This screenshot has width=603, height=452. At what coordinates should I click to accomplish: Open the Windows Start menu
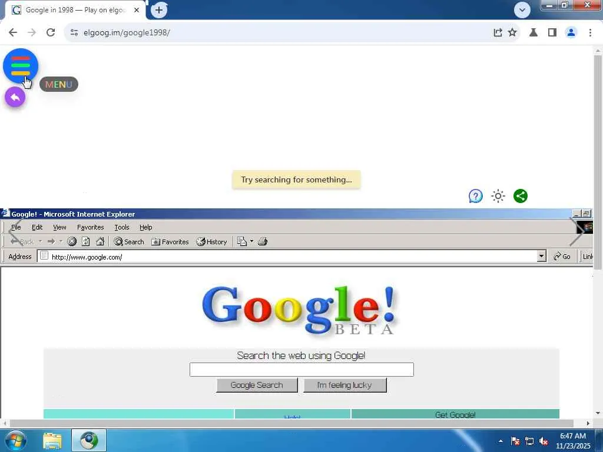(16, 440)
